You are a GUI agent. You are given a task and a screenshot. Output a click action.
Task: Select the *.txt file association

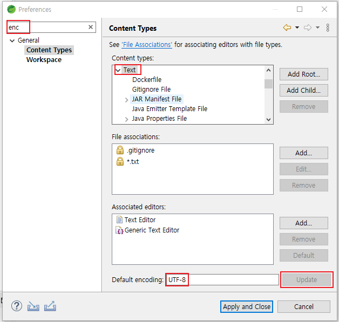click(133, 161)
